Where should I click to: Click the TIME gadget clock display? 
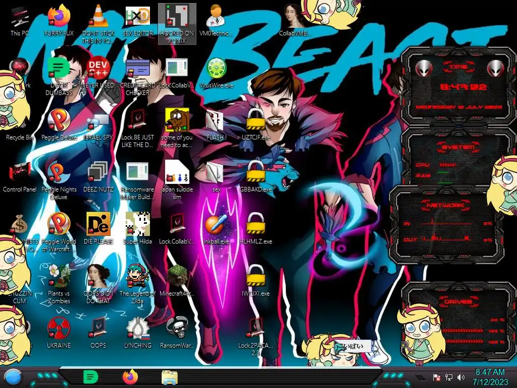(x=463, y=87)
